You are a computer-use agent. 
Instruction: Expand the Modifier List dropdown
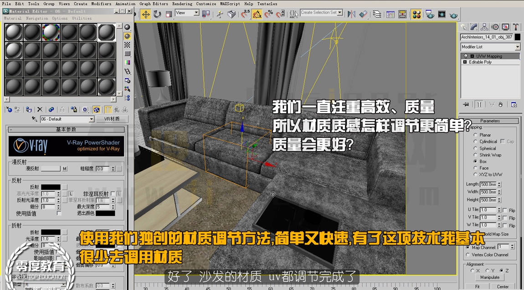490,47
